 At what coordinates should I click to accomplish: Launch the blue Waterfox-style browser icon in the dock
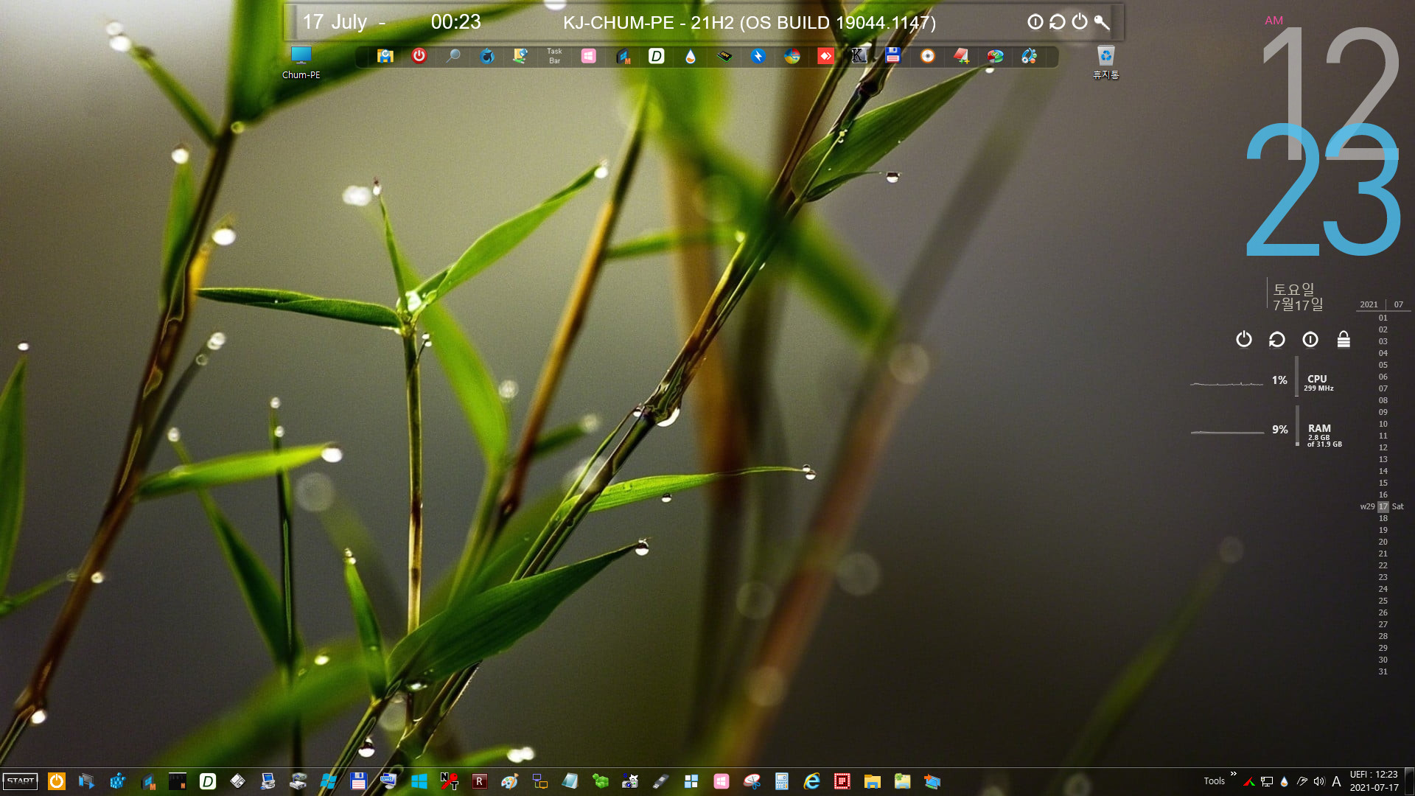coord(487,56)
